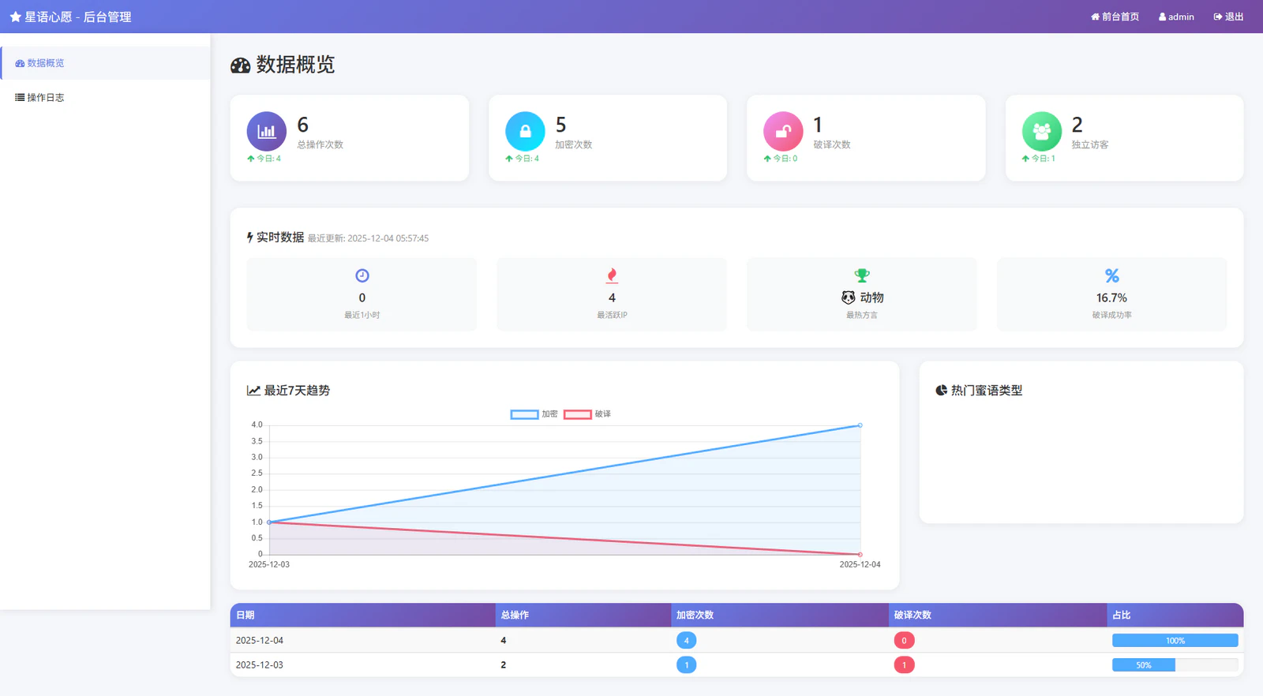This screenshot has width=1263, height=696.
Task: Click the blue lock icon for 加密次数
Action: [525, 131]
